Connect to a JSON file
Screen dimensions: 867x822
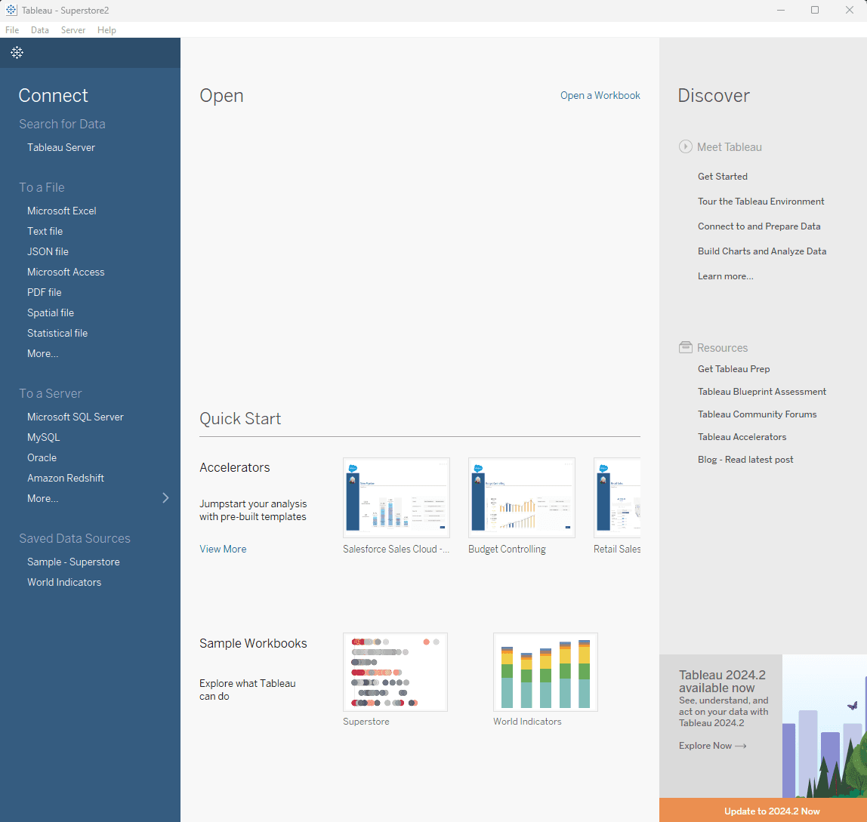[x=48, y=251]
